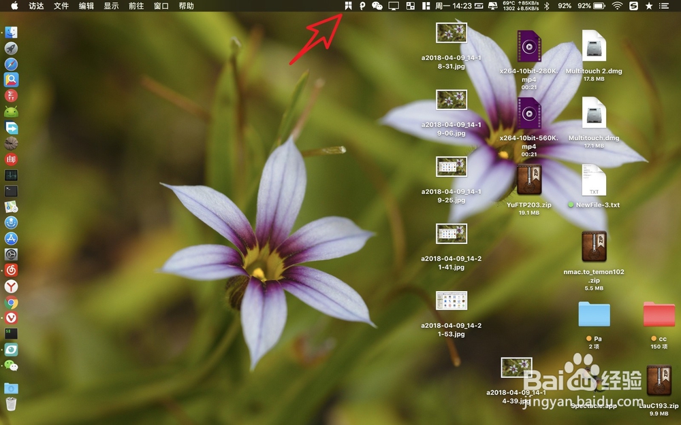Select the NewFile-3.txt document

[x=594, y=180]
